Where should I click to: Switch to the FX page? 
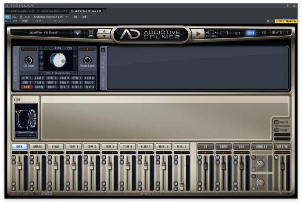click(264, 33)
